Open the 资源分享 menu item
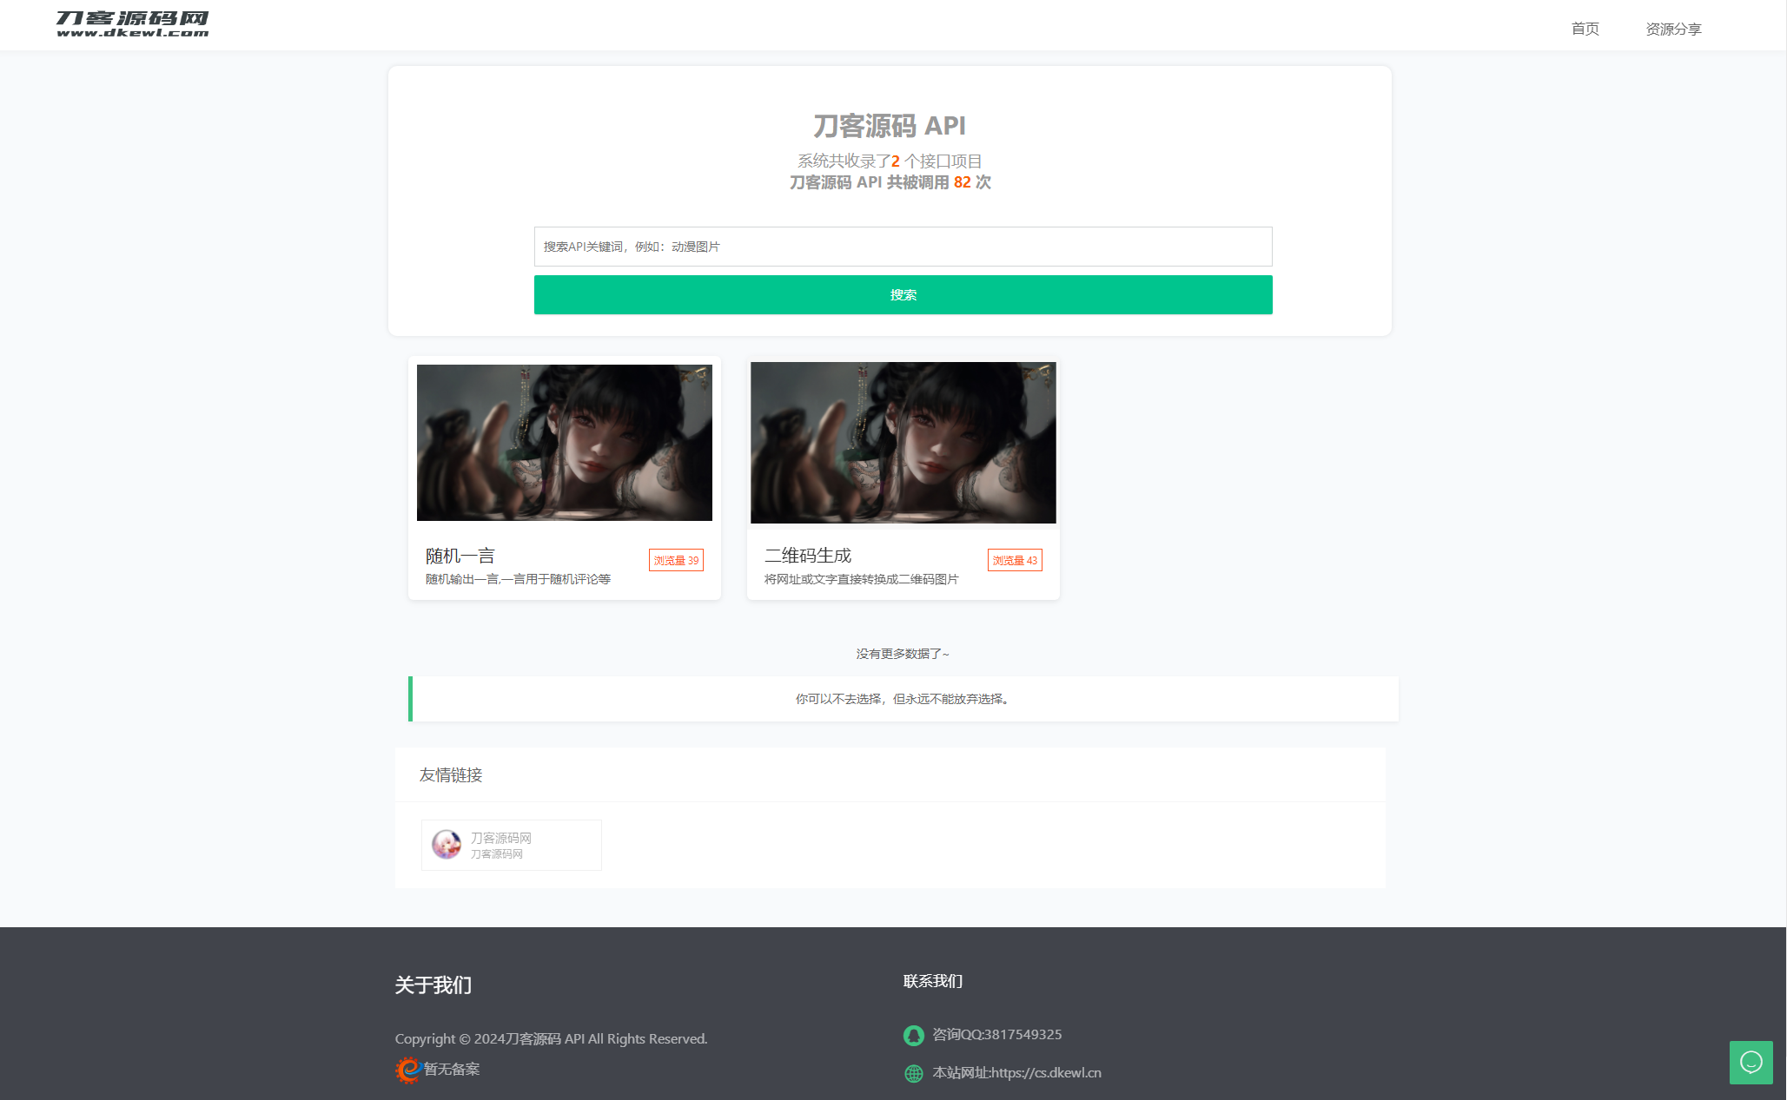 1673,28
